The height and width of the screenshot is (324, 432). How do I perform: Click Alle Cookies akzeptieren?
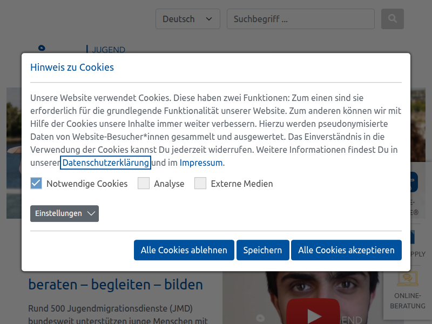click(346, 250)
